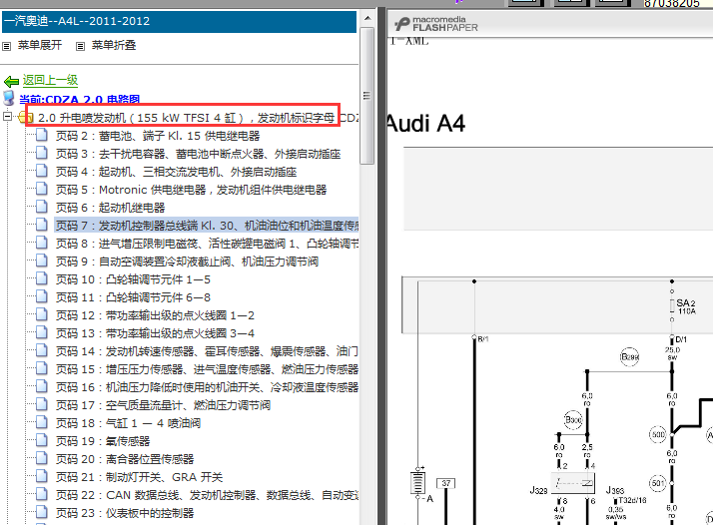
Task: Open 页码 11 凸轮轴调节元件 6—8
Action: click(x=133, y=297)
